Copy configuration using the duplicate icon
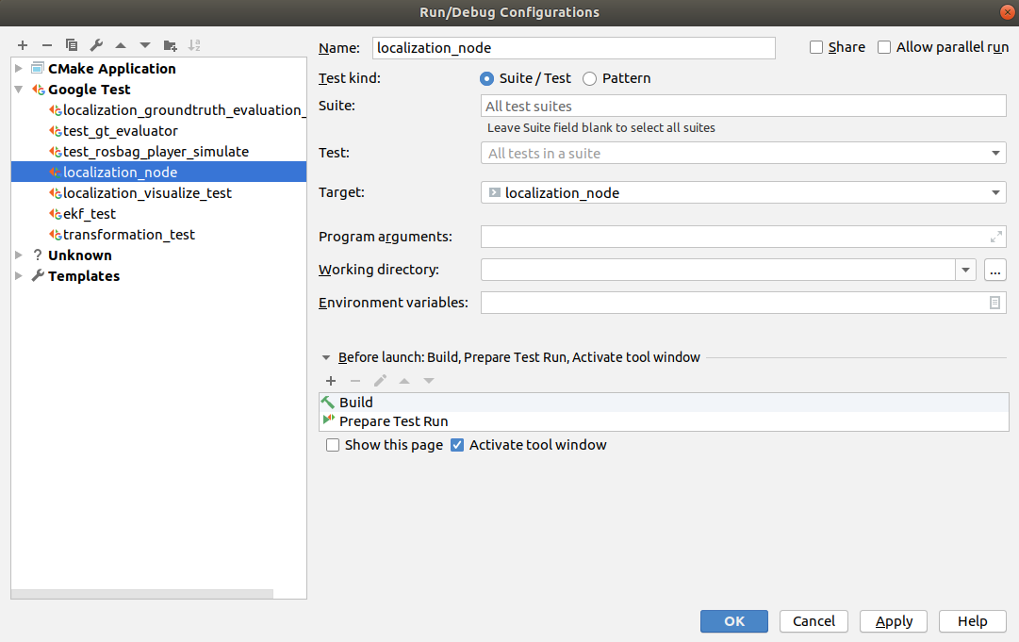Viewport: 1019px width, 642px height. click(72, 45)
